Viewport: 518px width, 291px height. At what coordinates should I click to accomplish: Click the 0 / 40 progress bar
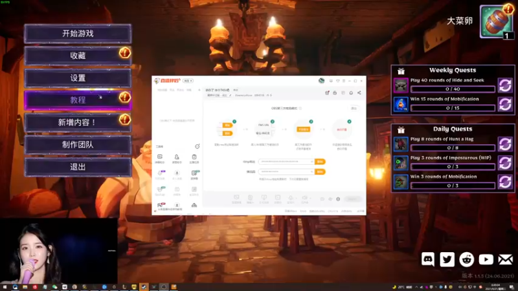[453, 89]
